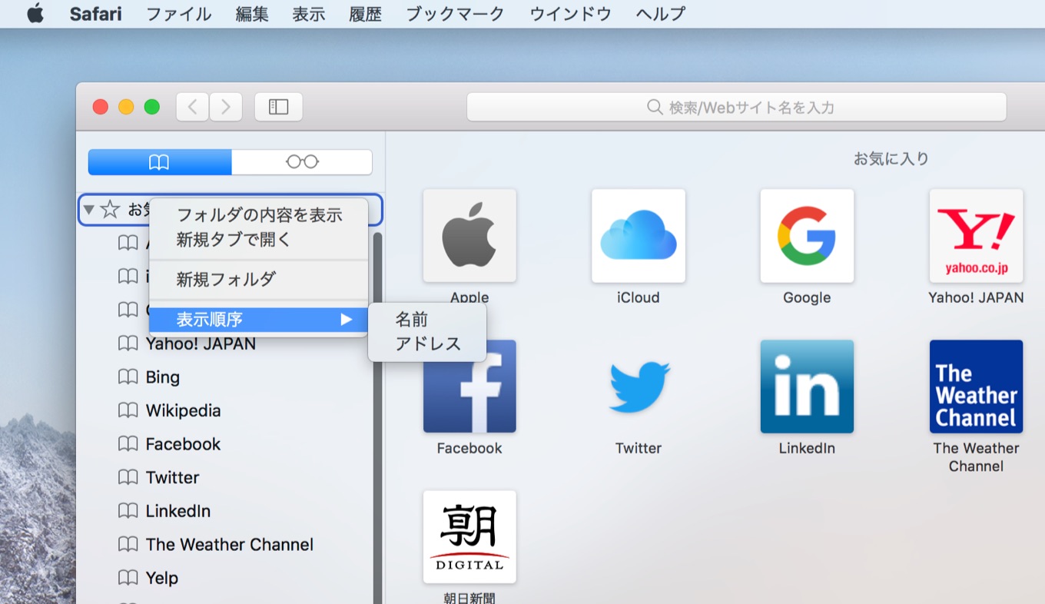
Task: Open the Twitter bird favorite tile
Action: pyautogui.click(x=639, y=387)
